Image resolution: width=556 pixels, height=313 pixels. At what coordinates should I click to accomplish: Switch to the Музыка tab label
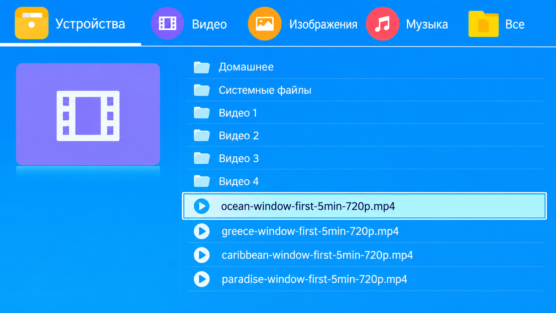[427, 24]
